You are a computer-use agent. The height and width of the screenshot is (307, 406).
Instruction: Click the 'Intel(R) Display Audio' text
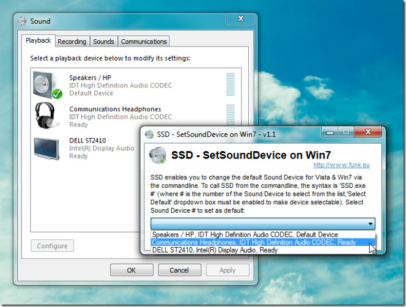(102, 148)
